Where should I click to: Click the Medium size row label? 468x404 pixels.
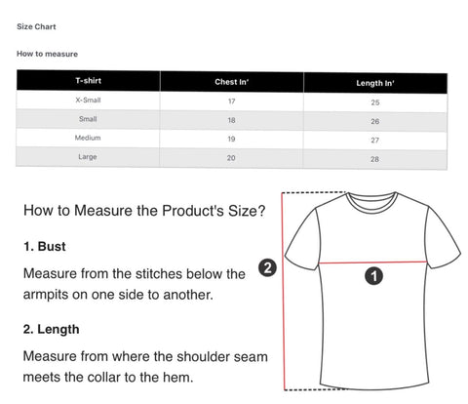(x=88, y=138)
